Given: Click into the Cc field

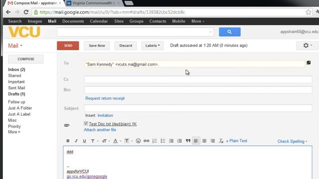Looking at the screenshot, I should pos(198,80).
